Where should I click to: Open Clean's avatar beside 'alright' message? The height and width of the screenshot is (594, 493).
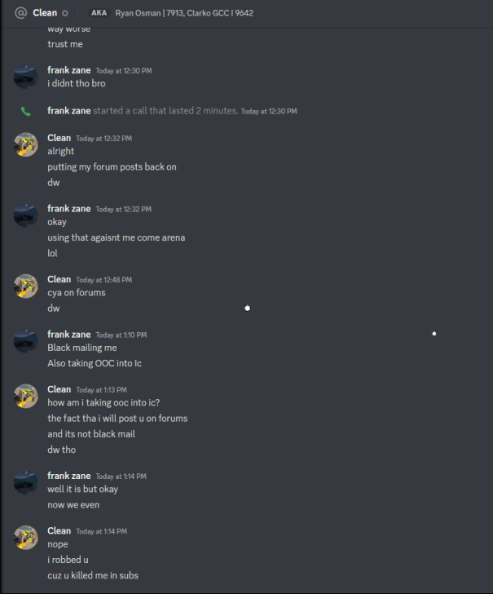(26, 144)
